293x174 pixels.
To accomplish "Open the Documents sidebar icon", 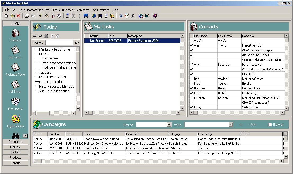I will [15, 102].
